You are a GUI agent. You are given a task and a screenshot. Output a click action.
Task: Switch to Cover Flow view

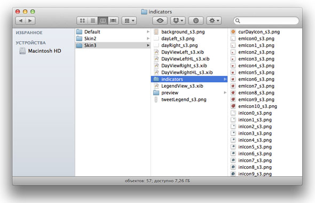(x=113, y=21)
